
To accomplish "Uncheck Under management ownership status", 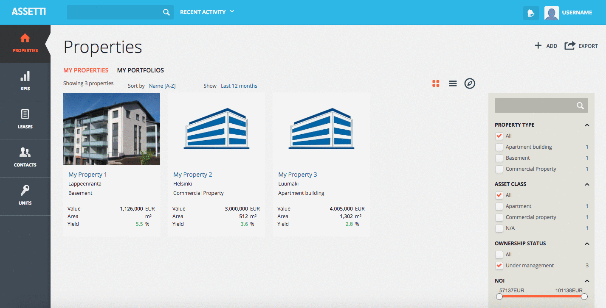I will 499,266.
